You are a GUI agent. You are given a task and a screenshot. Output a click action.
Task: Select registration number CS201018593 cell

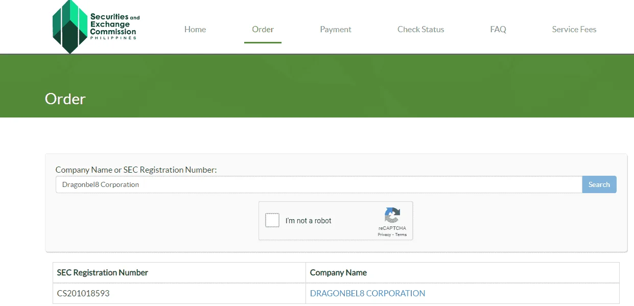179,294
